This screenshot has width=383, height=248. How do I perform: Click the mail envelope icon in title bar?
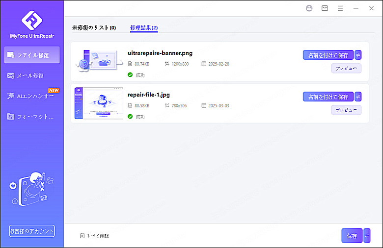[x=325, y=8]
